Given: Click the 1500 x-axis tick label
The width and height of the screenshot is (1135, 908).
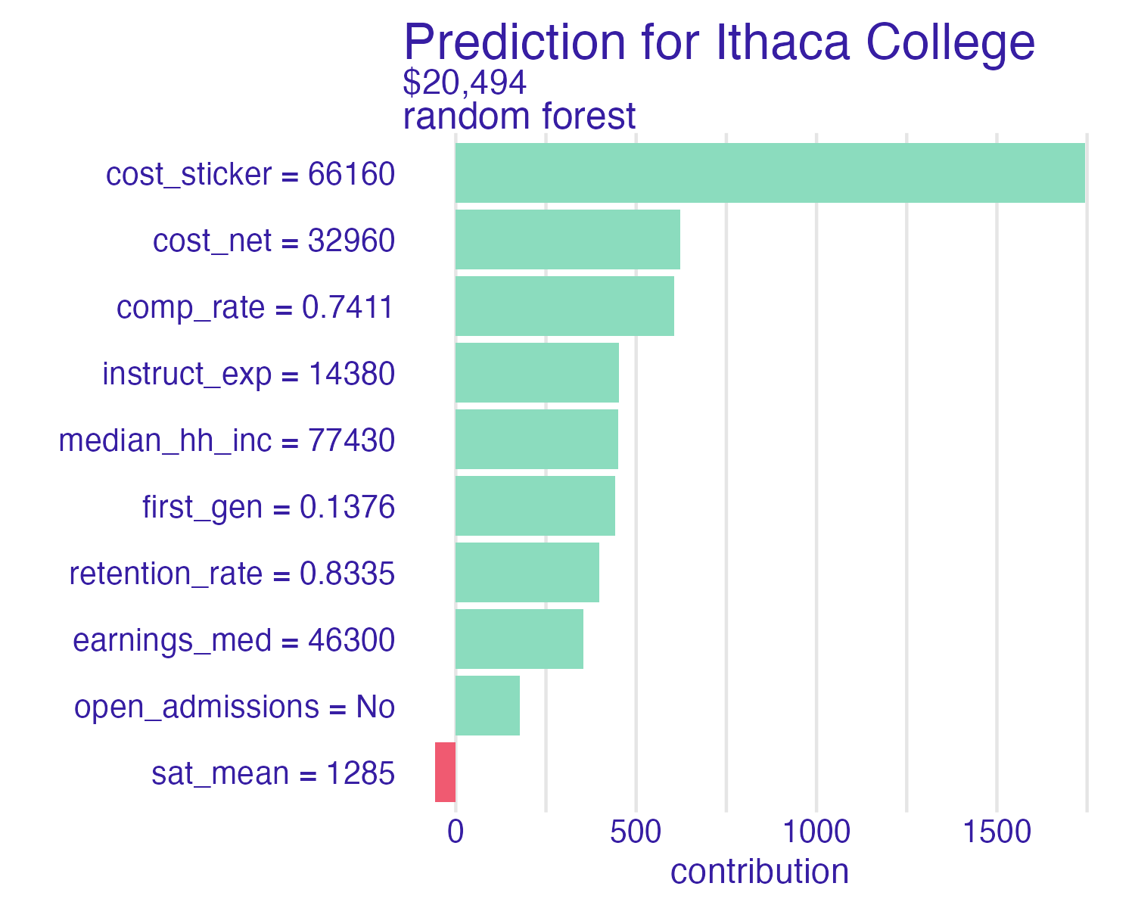Looking at the screenshot, I should [x=997, y=832].
